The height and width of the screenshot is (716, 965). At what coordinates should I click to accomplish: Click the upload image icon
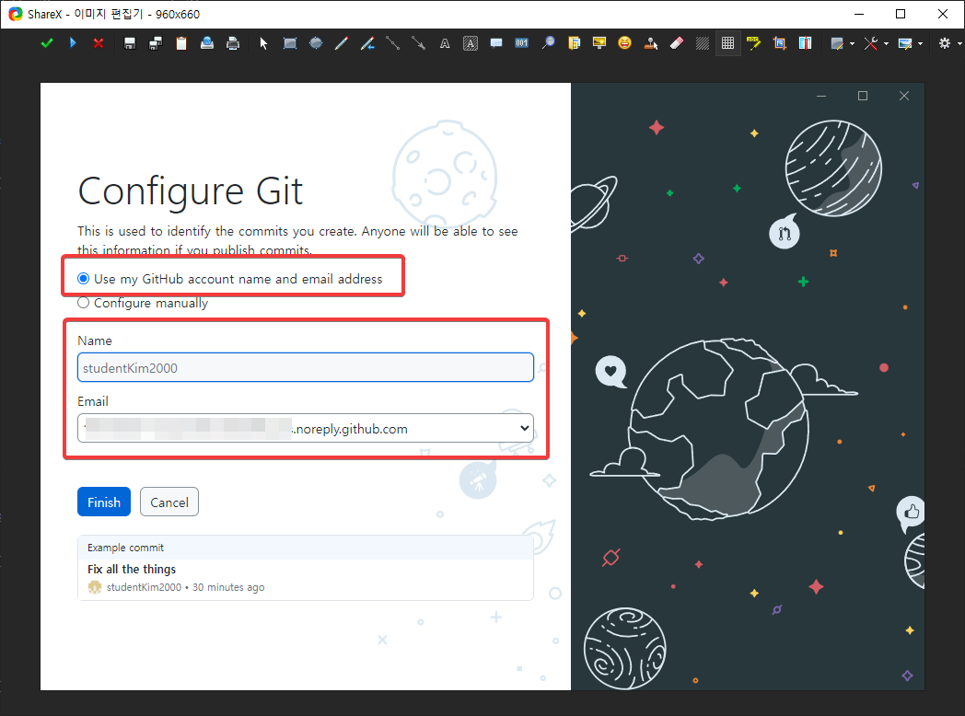coord(207,43)
